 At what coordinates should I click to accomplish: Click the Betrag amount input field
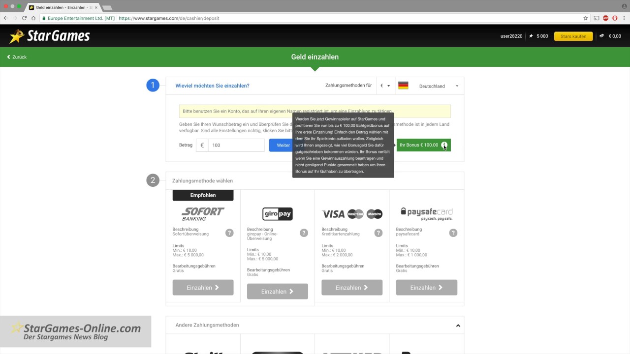pos(236,145)
